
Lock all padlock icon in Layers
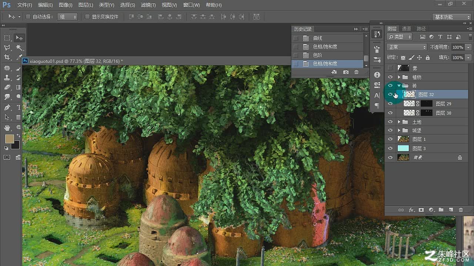428,58
